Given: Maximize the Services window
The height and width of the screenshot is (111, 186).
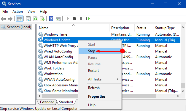Looking at the screenshot, I should tap(166, 4).
